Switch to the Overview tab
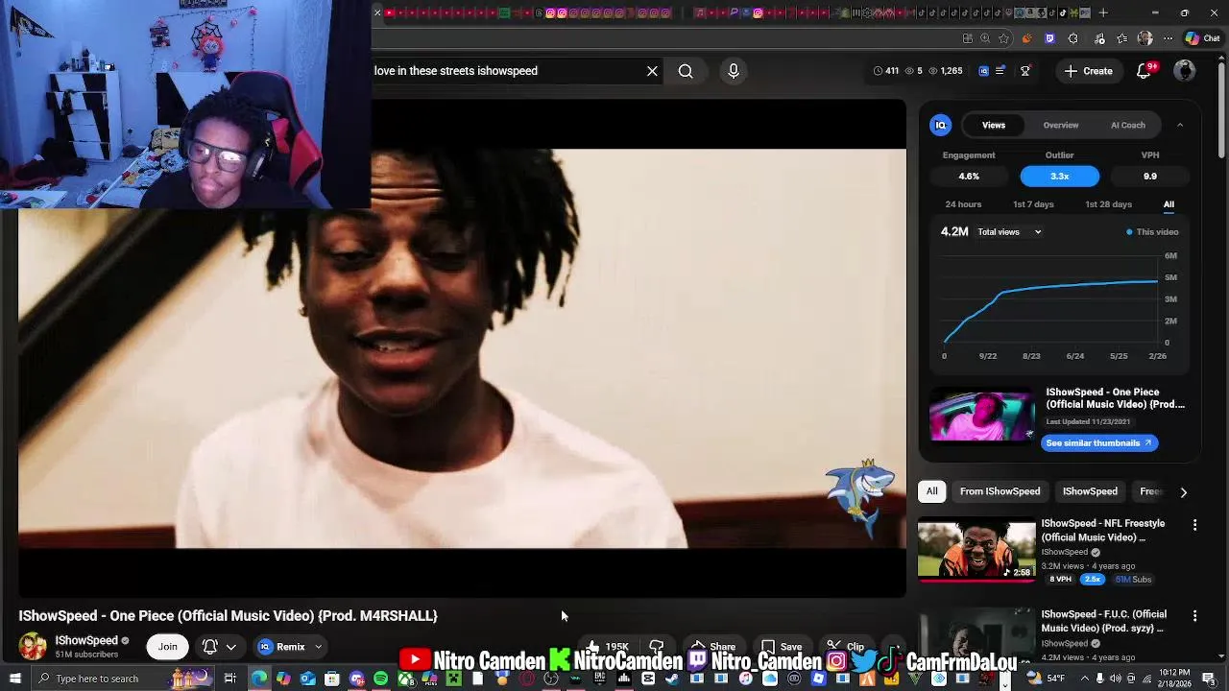 click(1061, 125)
